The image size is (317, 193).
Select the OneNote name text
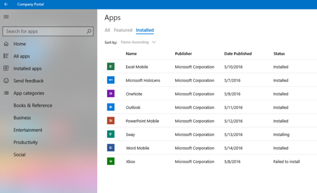134,94
